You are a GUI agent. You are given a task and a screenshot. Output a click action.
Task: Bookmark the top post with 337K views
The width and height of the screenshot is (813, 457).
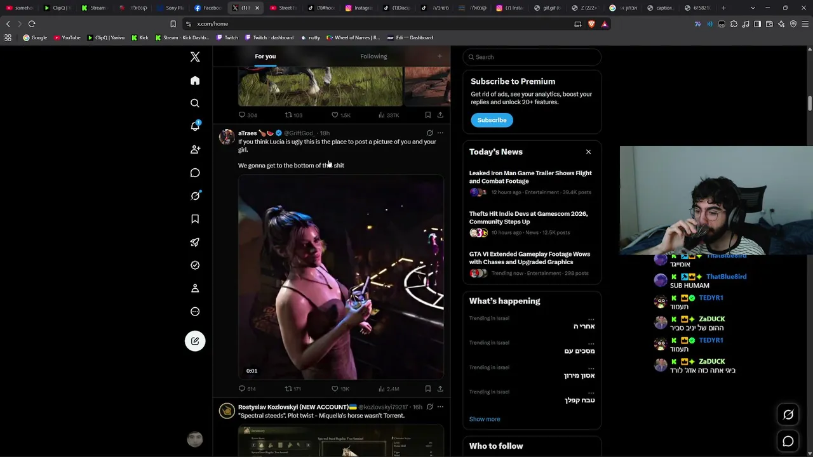click(428, 115)
